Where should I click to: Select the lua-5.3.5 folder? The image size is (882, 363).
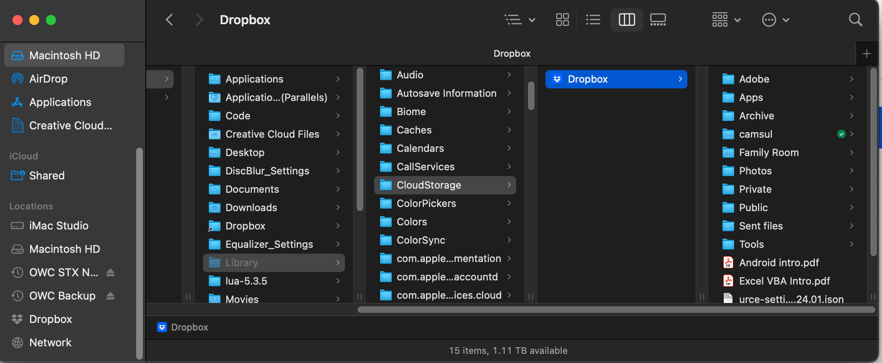274,281
